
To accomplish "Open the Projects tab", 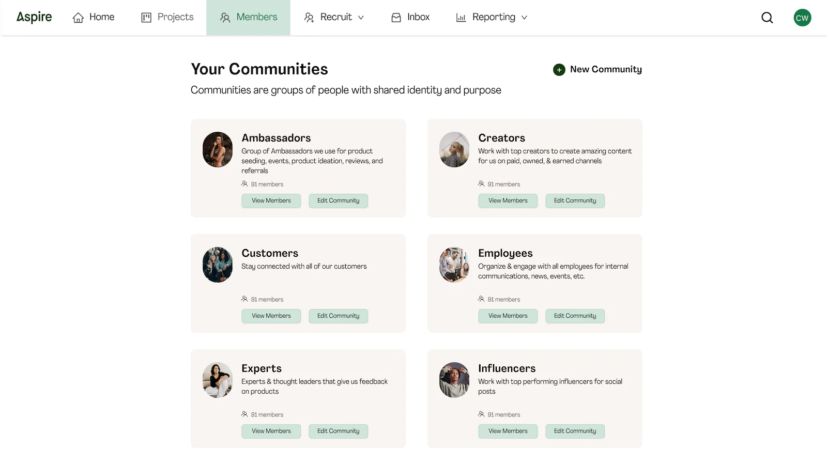I will (167, 18).
